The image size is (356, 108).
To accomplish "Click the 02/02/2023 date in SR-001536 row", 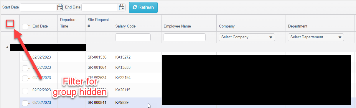I will 42,57.
